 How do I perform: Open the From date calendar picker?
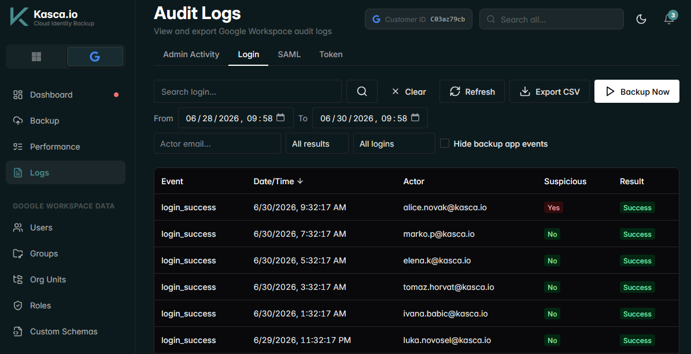[x=280, y=118]
